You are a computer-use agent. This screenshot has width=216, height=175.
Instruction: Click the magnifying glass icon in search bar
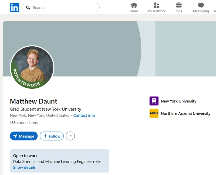pyautogui.click(x=28, y=8)
